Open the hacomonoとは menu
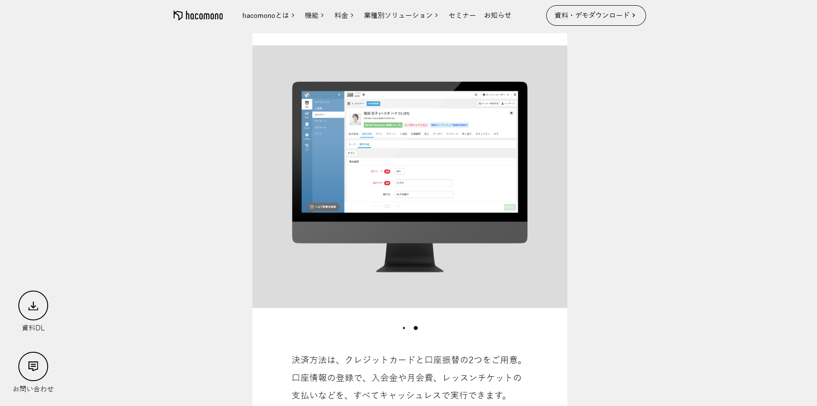The image size is (817, 406). [x=269, y=15]
